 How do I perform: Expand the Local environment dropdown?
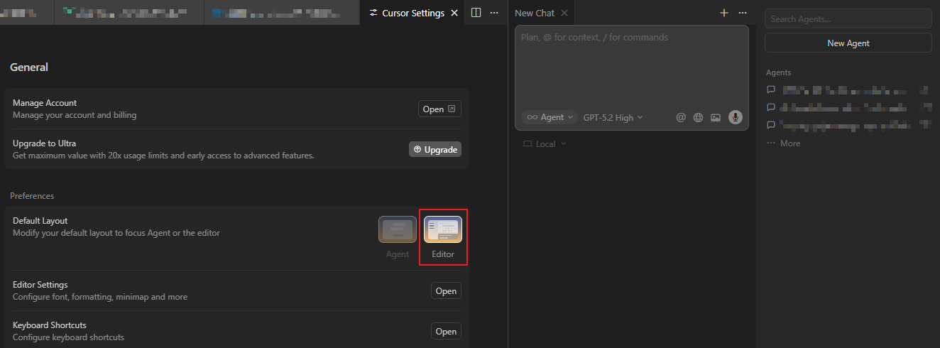click(545, 143)
